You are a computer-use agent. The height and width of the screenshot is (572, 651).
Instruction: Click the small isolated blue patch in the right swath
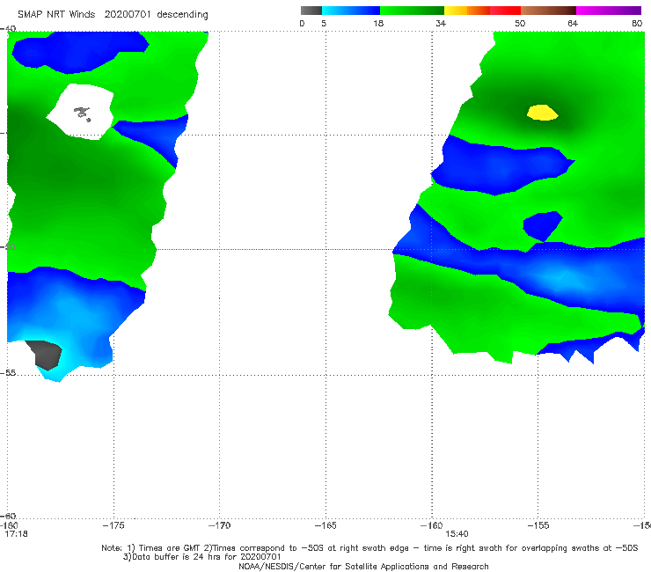coord(542,226)
